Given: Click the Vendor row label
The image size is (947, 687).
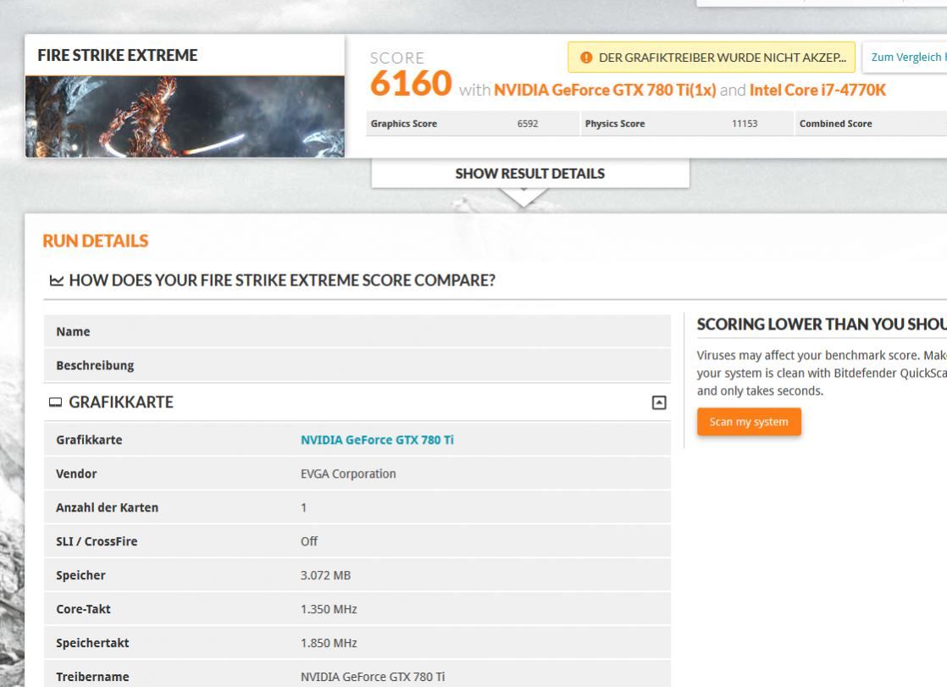Looking at the screenshot, I should click(76, 474).
